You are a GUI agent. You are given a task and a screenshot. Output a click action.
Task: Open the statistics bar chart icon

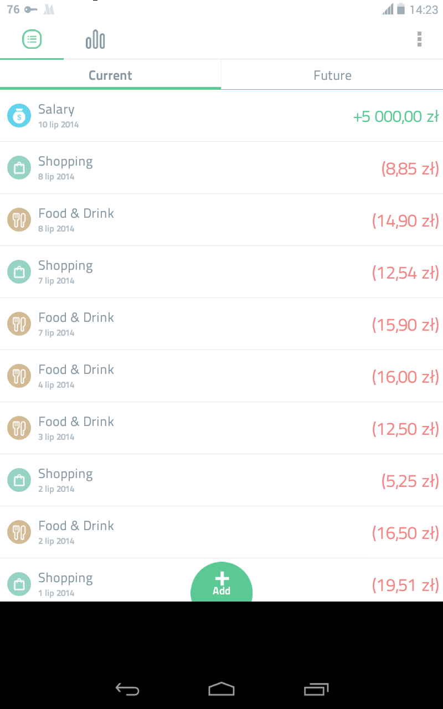click(x=95, y=39)
